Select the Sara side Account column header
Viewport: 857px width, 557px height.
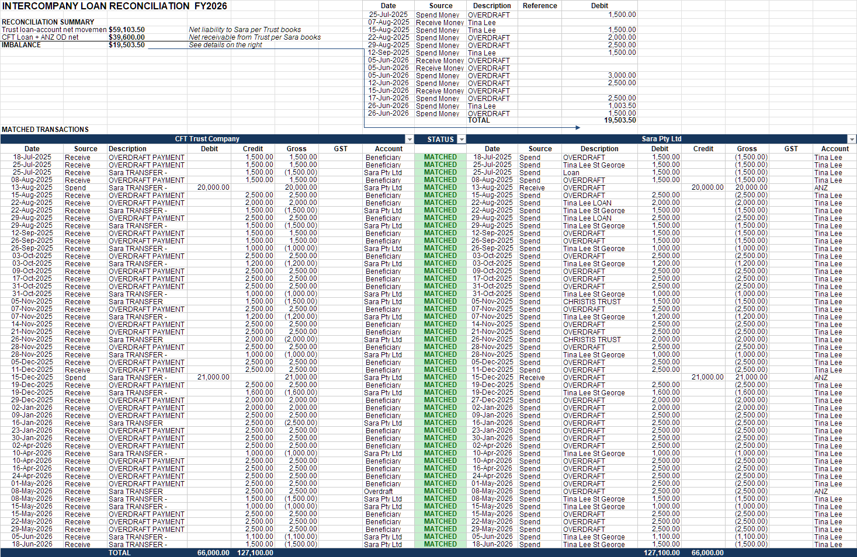pos(835,149)
